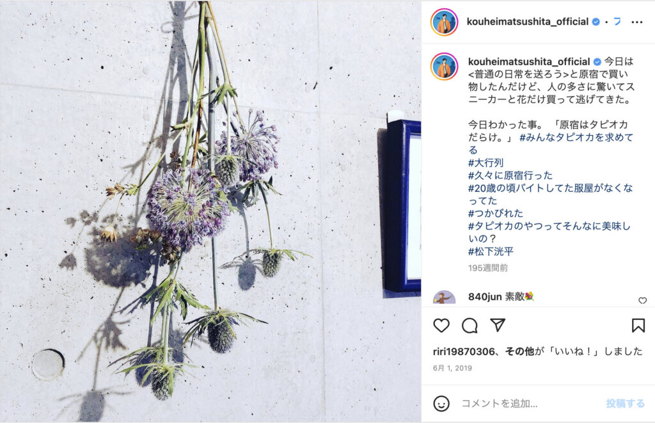
Task: Open header username kouheimatsushita_official
Action: pyautogui.click(x=528, y=22)
